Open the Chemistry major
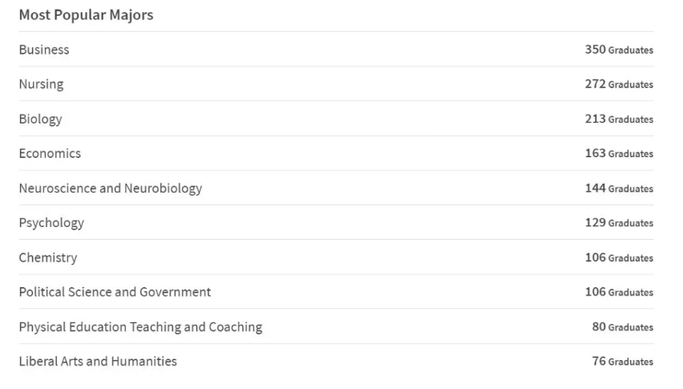This screenshot has height=389, width=683. click(48, 257)
